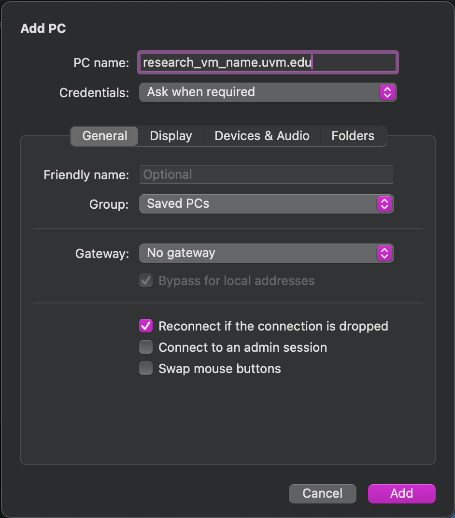Open the Folders tab
This screenshot has height=518, width=455.
[353, 136]
